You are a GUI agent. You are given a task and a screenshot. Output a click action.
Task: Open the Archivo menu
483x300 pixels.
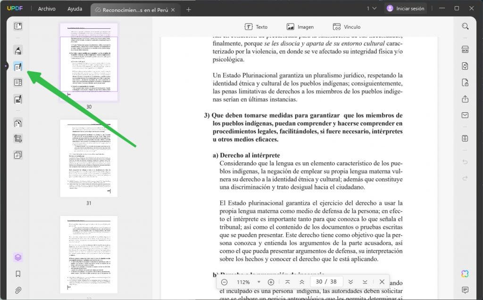(x=46, y=8)
